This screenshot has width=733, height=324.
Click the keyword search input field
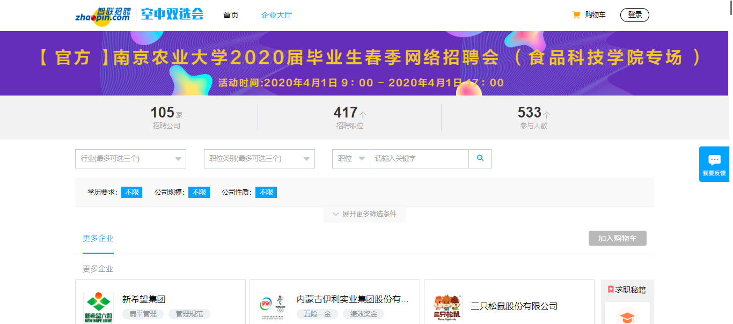pyautogui.click(x=419, y=159)
